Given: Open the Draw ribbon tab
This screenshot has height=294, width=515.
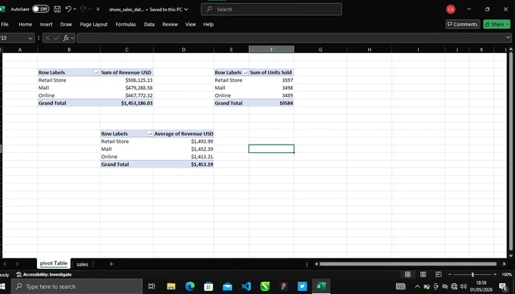Looking at the screenshot, I should pyautogui.click(x=66, y=24).
